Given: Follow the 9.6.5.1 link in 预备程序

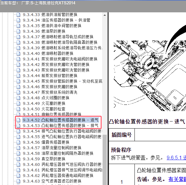Looking at the screenshot, I should point(176,158).
